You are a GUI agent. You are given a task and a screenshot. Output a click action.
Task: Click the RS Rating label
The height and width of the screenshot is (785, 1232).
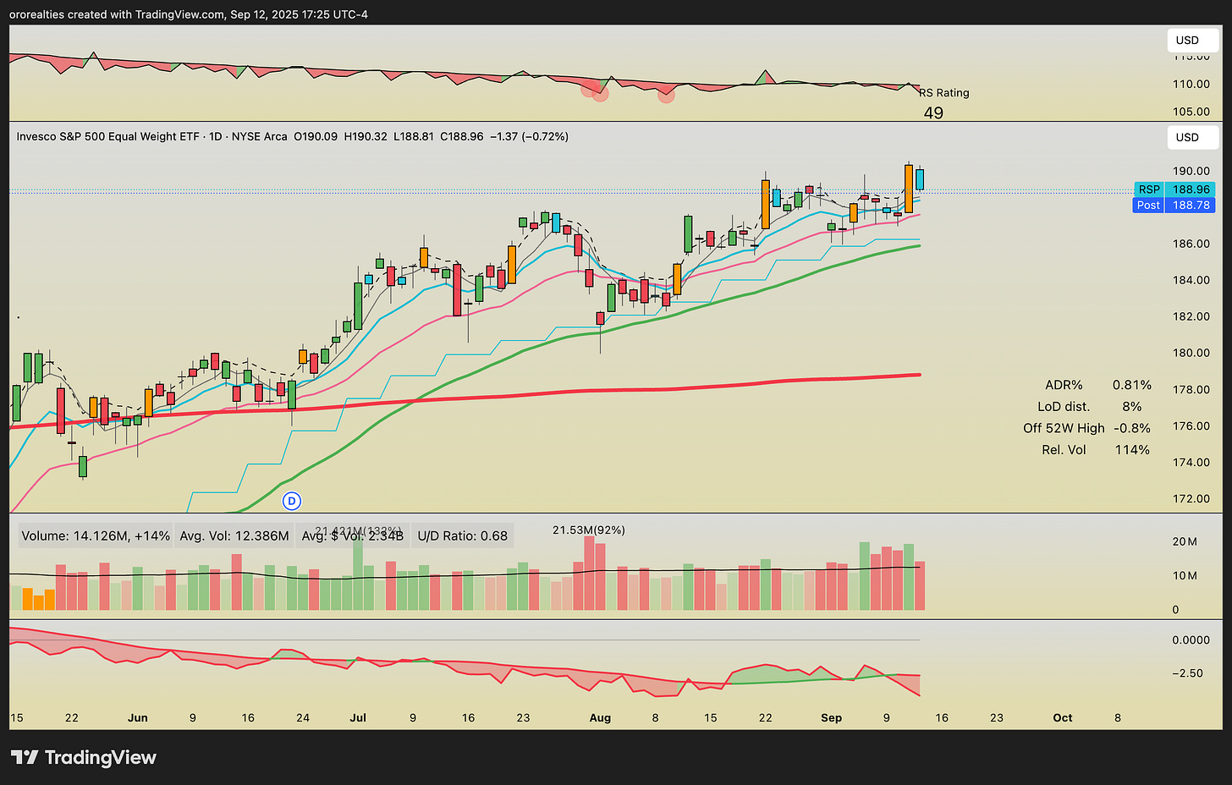pyautogui.click(x=944, y=93)
